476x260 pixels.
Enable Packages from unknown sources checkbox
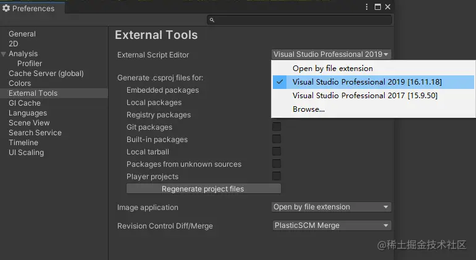coord(277,164)
